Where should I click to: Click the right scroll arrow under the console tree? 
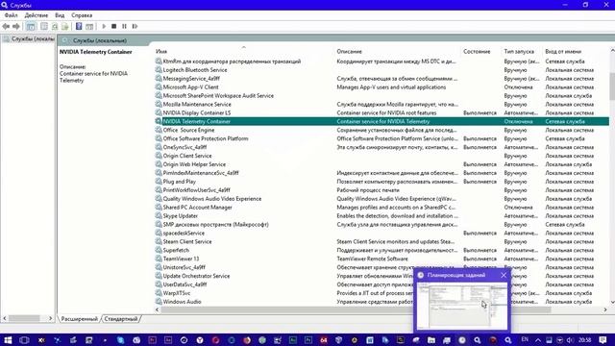click(51, 318)
